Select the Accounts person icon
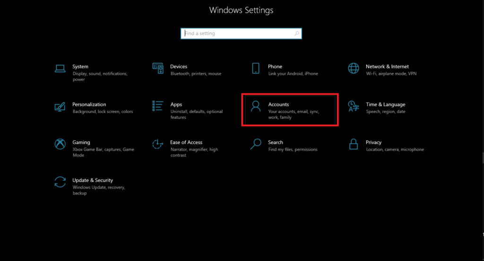Image resolution: width=484 pixels, height=261 pixels. pos(256,106)
